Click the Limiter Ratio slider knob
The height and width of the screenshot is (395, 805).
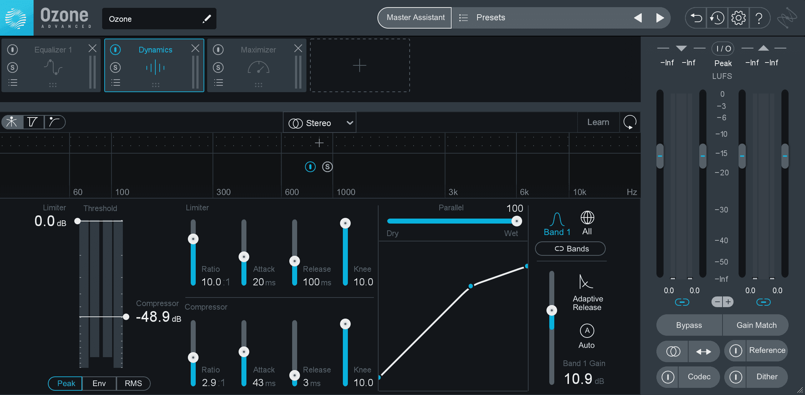[193, 239]
